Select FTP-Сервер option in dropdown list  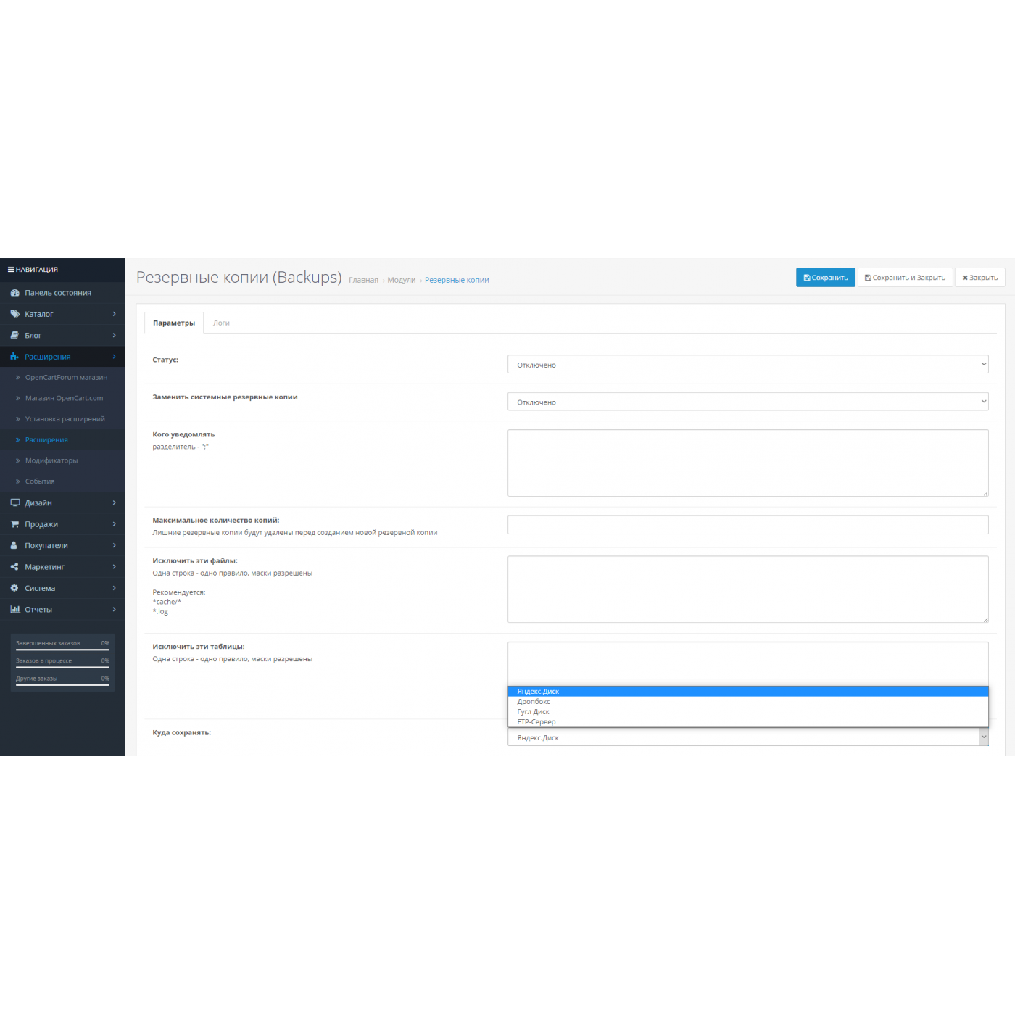[x=536, y=722]
